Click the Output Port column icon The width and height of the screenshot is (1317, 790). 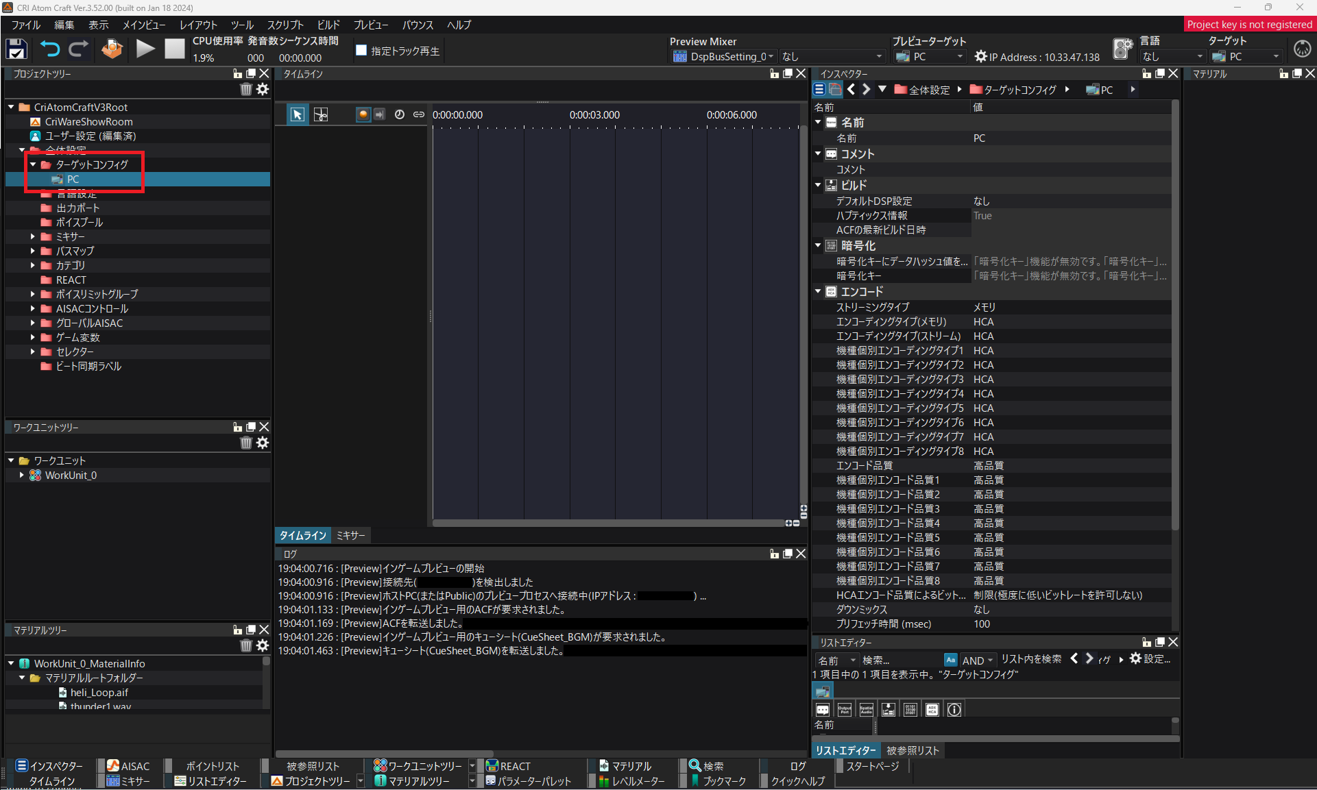(845, 710)
